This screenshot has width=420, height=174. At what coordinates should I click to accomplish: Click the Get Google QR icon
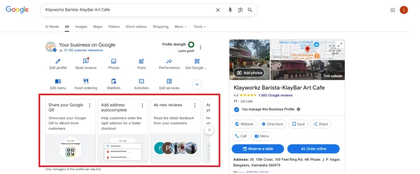197,61
